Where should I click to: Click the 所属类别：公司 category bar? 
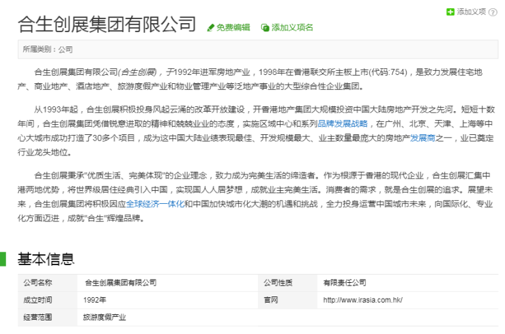(x=258, y=49)
